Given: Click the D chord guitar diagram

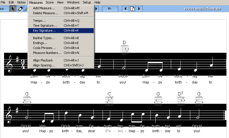Looking at the screenshot, I should point(125,50).
